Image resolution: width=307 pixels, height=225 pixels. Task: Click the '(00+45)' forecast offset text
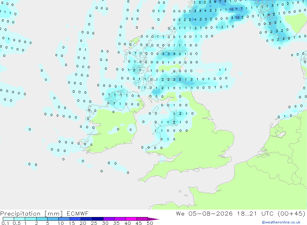(x=292, y=213)
